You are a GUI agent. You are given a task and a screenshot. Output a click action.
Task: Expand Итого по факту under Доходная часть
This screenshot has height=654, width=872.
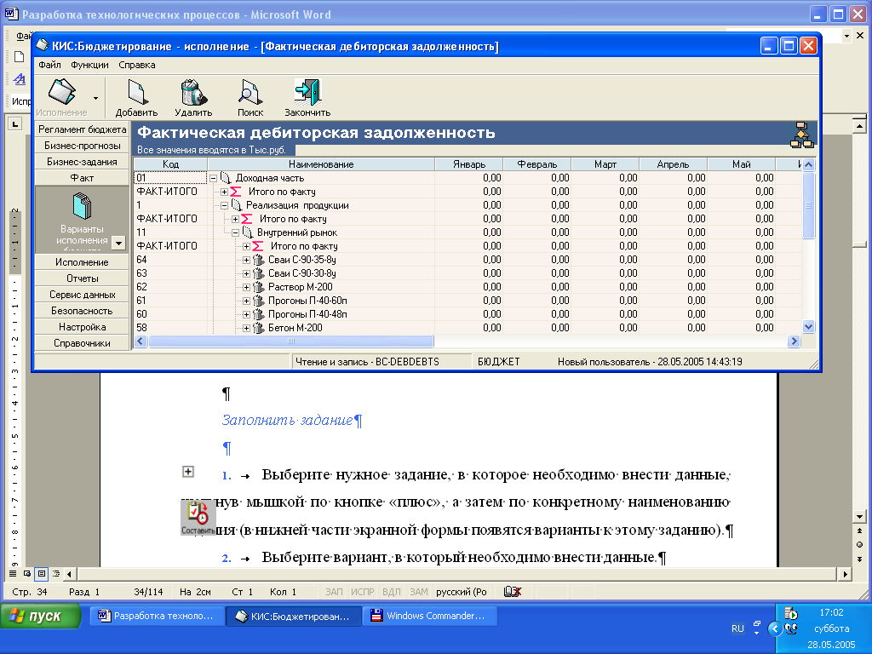click(224, 192)
